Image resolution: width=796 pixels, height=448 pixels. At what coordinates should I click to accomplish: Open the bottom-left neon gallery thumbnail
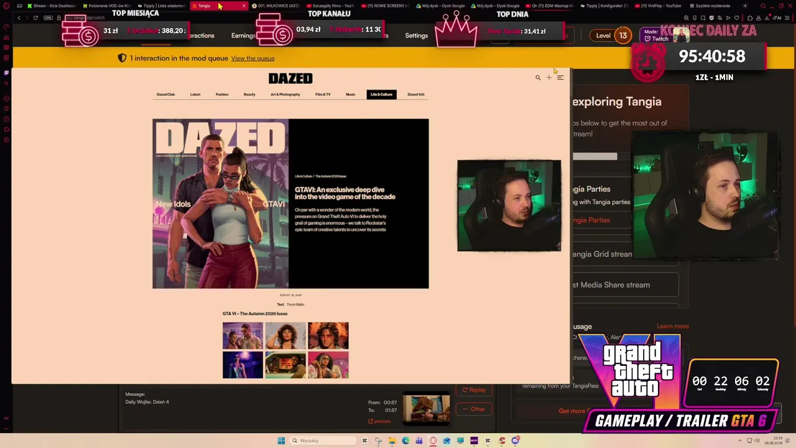point(243,365)
